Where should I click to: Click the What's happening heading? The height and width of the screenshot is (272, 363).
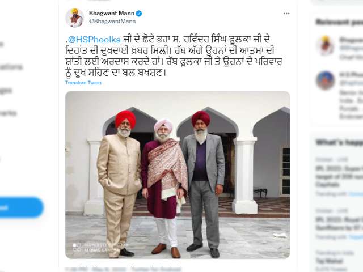point(339,142)
